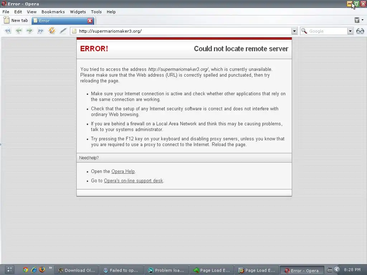Switch to Failed to op... taskbar window

pos(121,270)
